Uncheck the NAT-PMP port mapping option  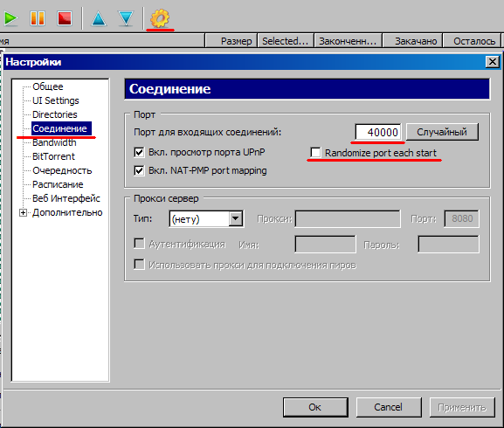[x=139, y=170]
